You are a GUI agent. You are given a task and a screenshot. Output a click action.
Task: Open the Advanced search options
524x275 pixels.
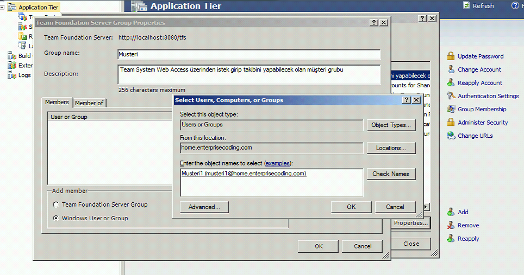204,207
